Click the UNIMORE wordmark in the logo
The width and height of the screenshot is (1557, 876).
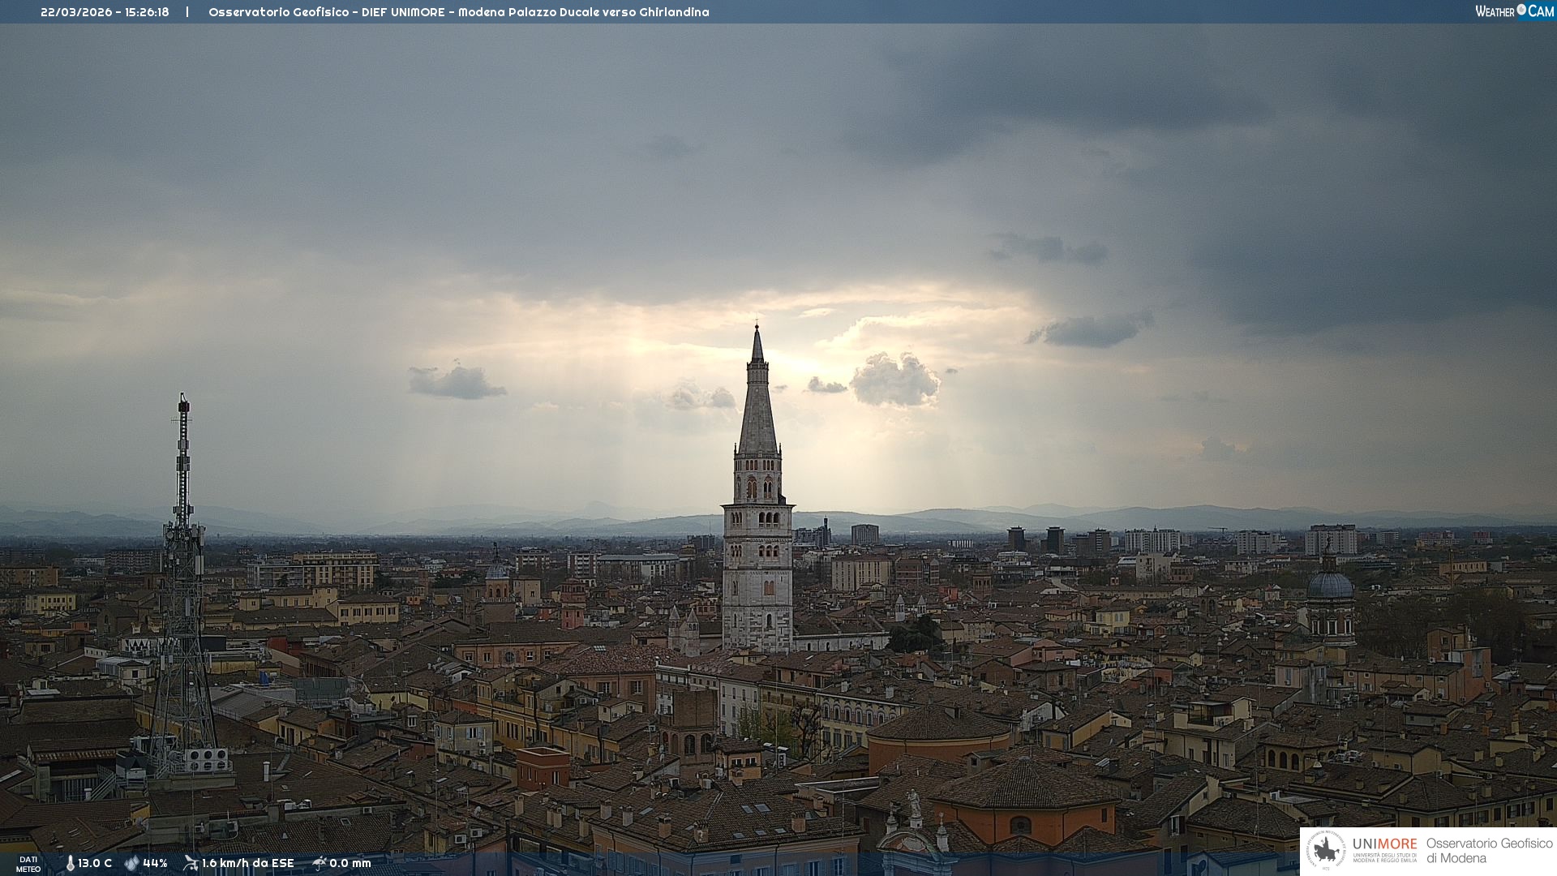[x=1384, y=844]
